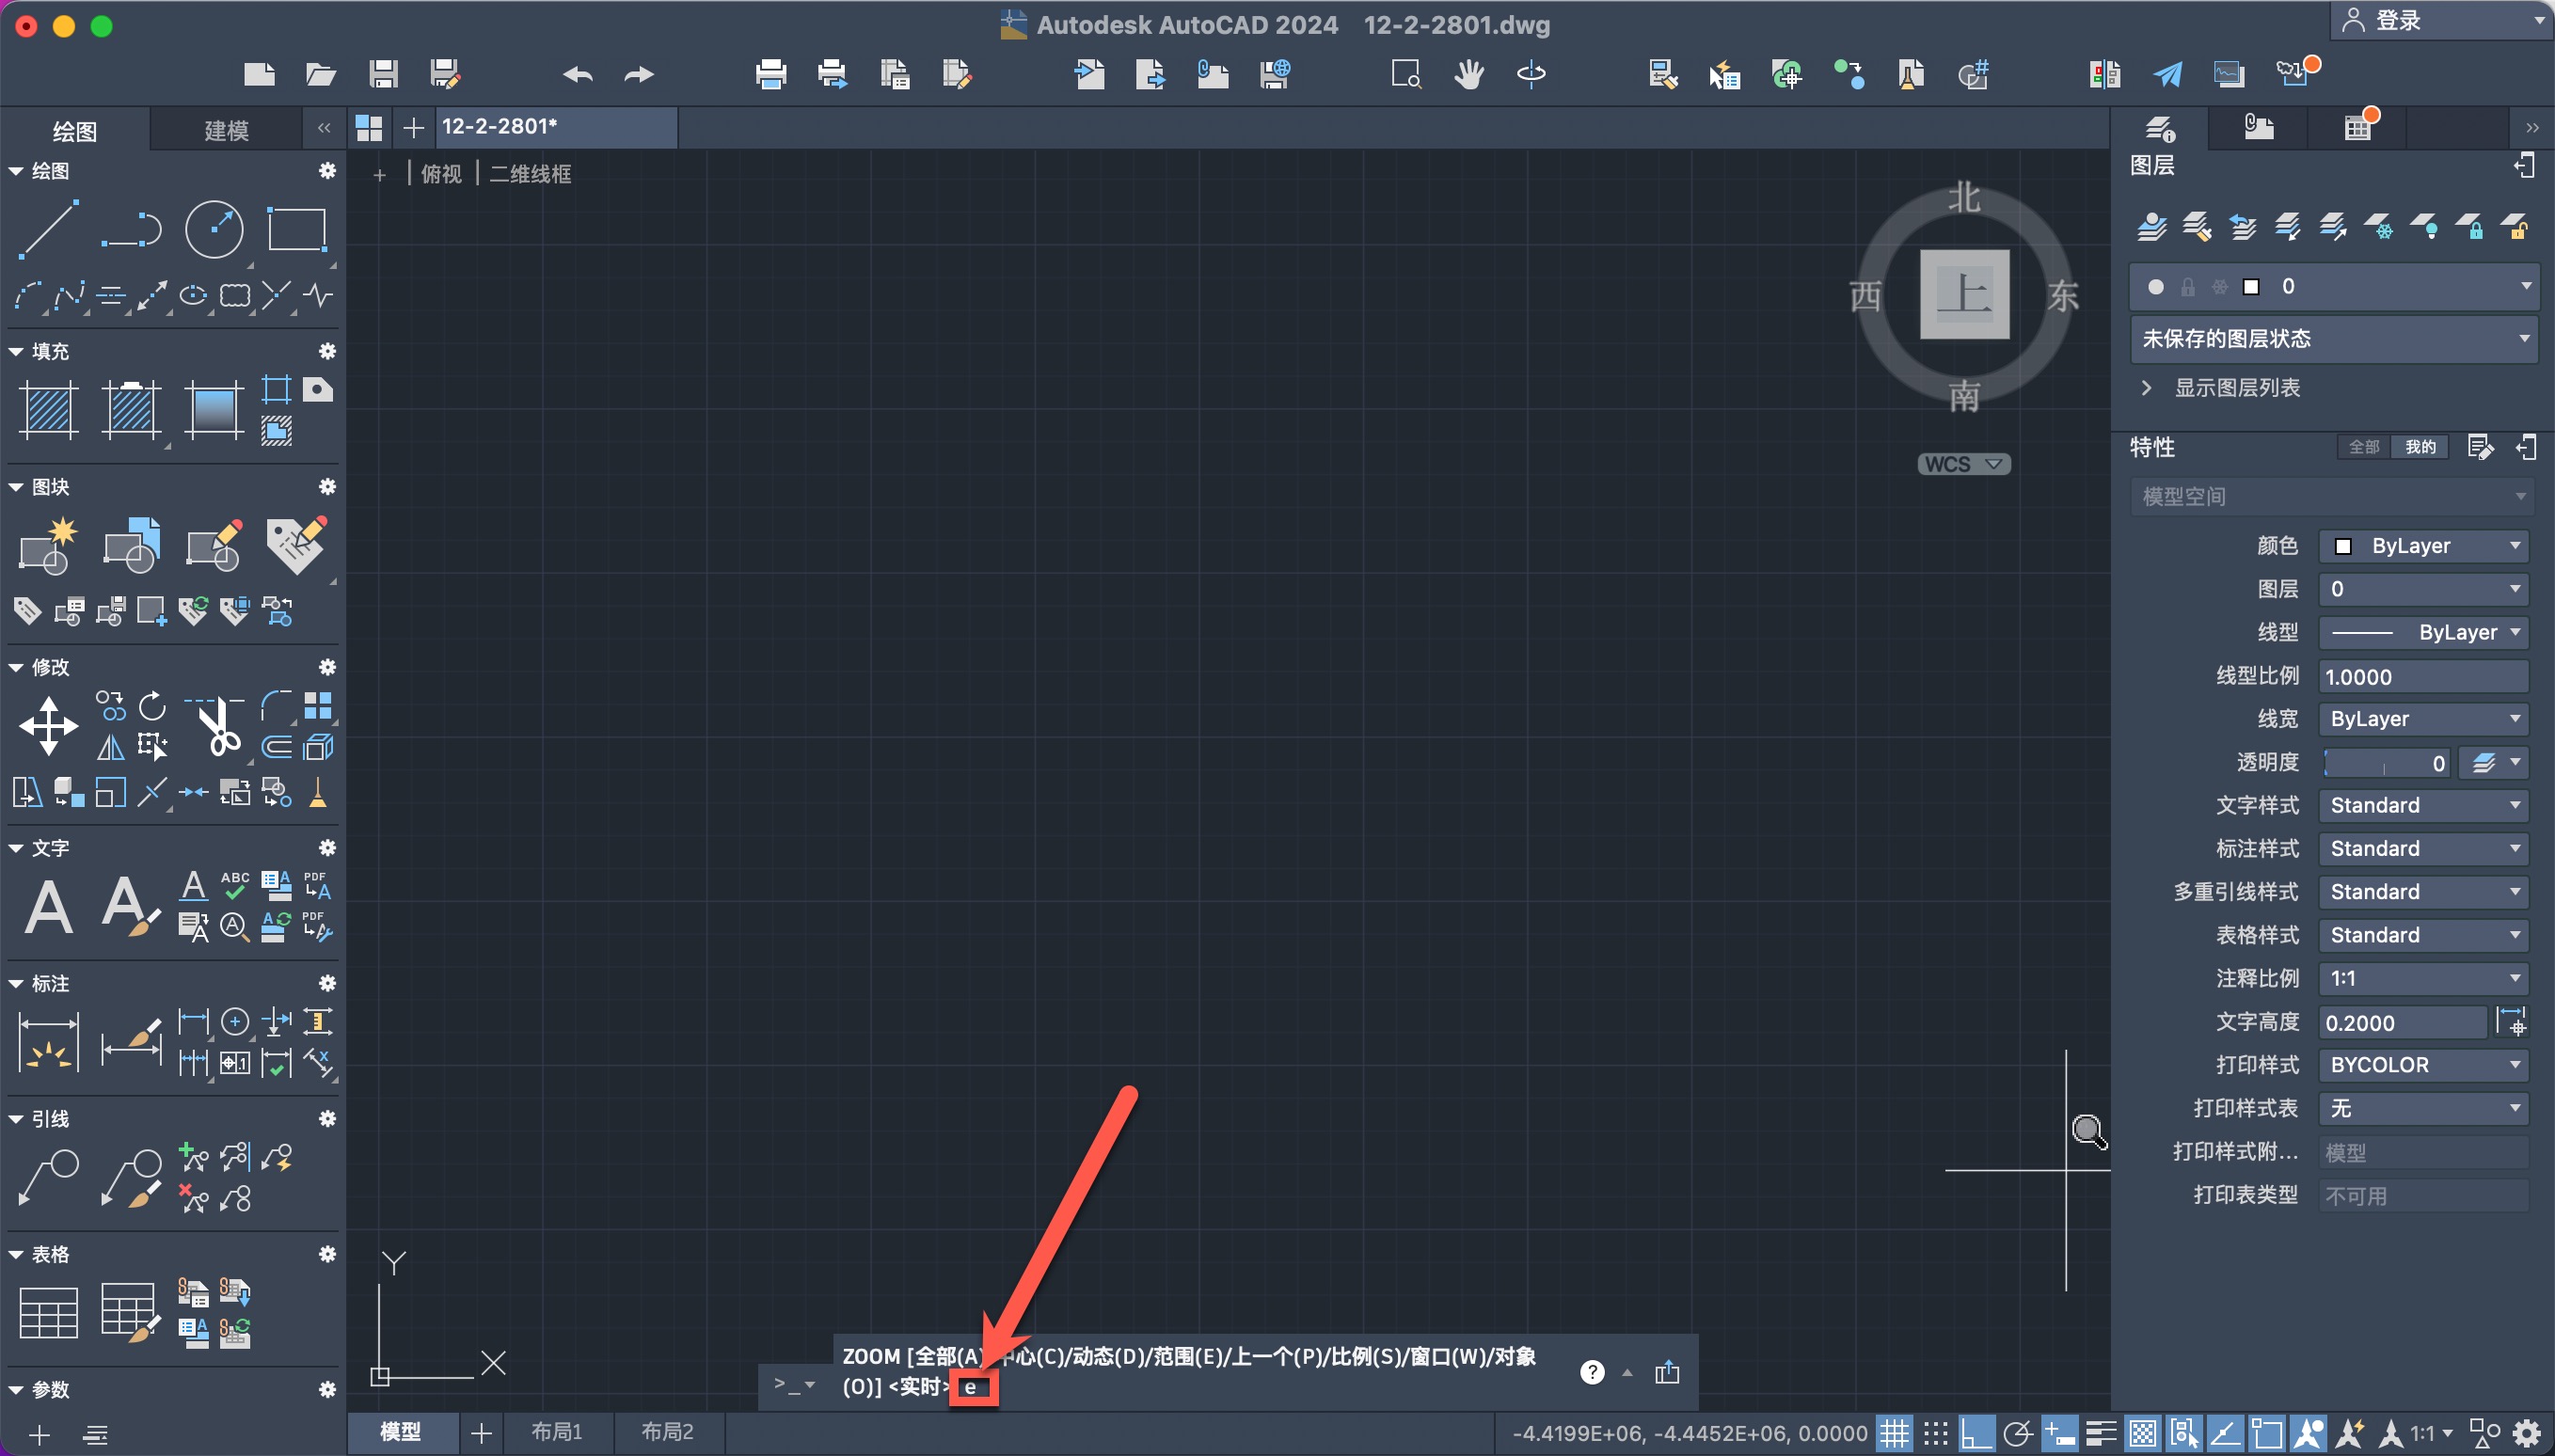Click the 我的 properties filter button

2420,447
